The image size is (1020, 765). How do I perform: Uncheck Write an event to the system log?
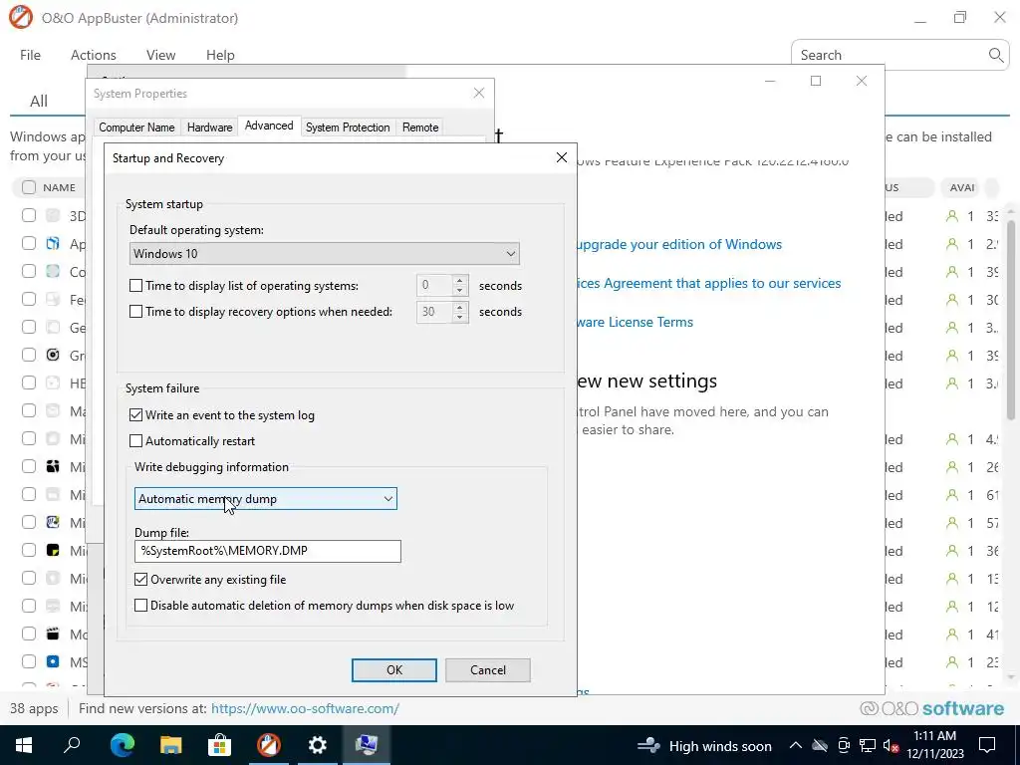pos(135,415)
